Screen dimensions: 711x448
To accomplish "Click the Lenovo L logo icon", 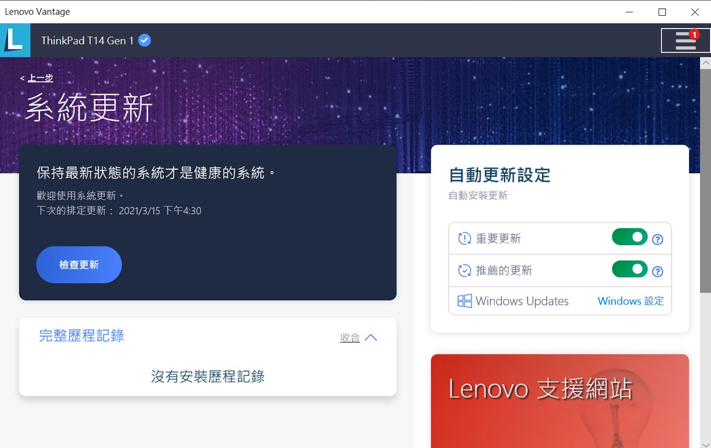I will point(15,40).
